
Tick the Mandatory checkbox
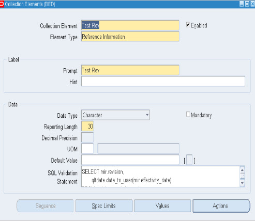coord(188,114)
